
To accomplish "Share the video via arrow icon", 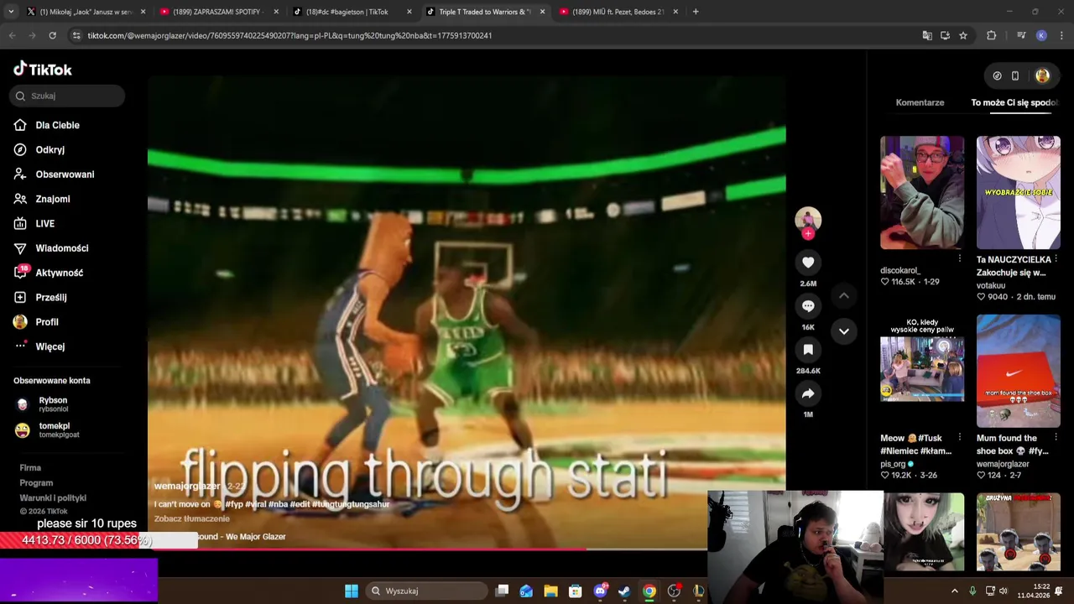I will (808, 393).
